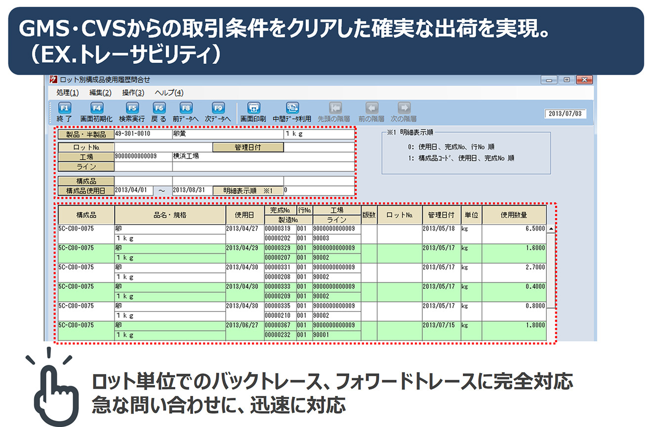Viewport: 652px width, 427px height.
Task: Open the 操作(3) menu
Action: (133, 93)
